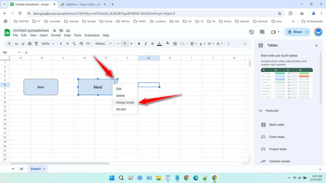Screen dimensions: 326x183
Task: Select the Paint format tool
Action: [x=36, y=44]
